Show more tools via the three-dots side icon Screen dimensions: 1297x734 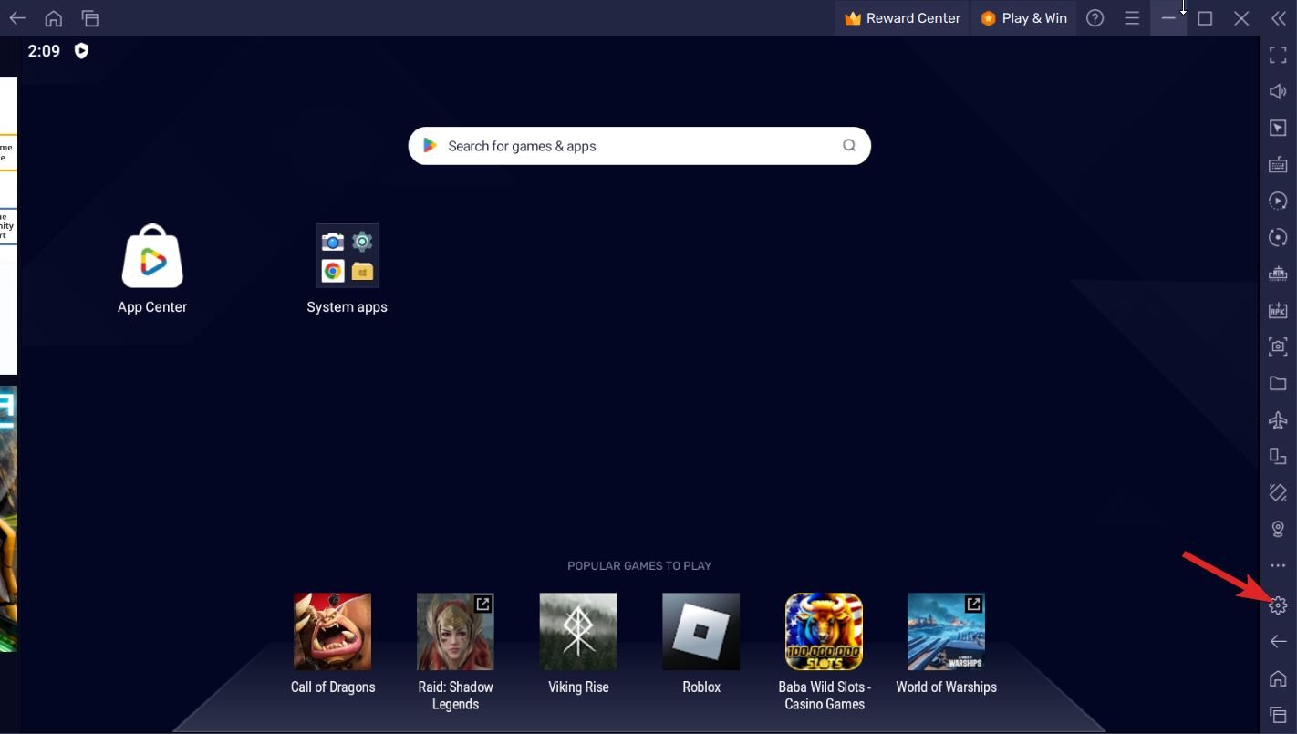(1278, 566)
